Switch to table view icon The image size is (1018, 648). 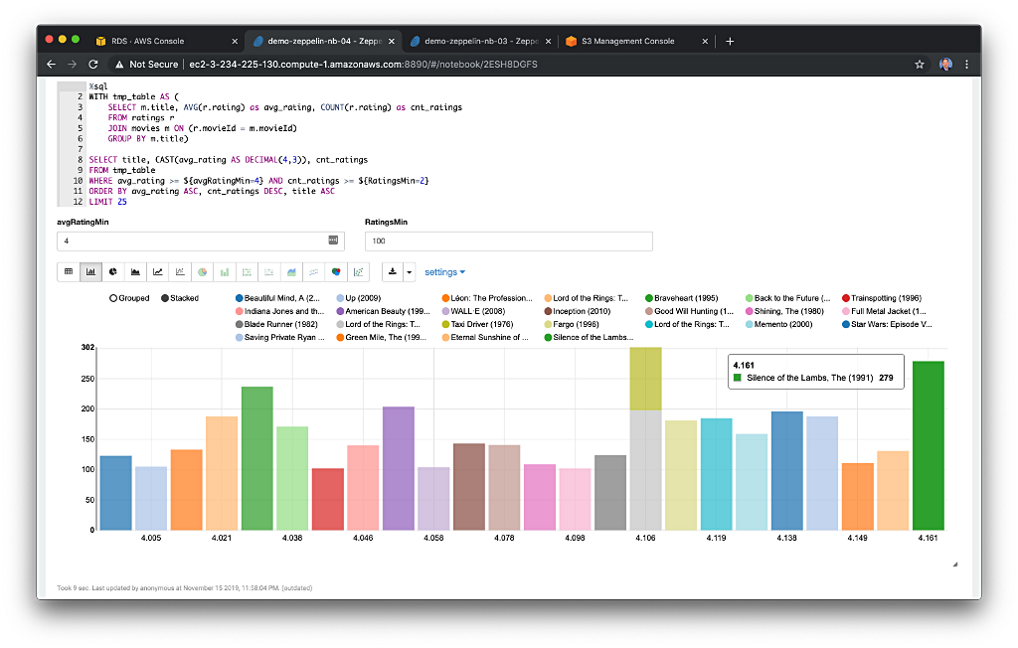pyautogui.click(x=69, y=272)
